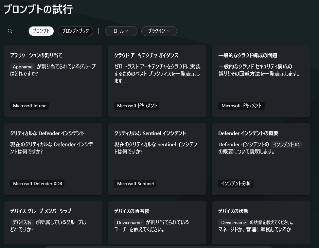319x248 pixels.
Task: Click the search magnifier icon
Action: coord(10,31)
